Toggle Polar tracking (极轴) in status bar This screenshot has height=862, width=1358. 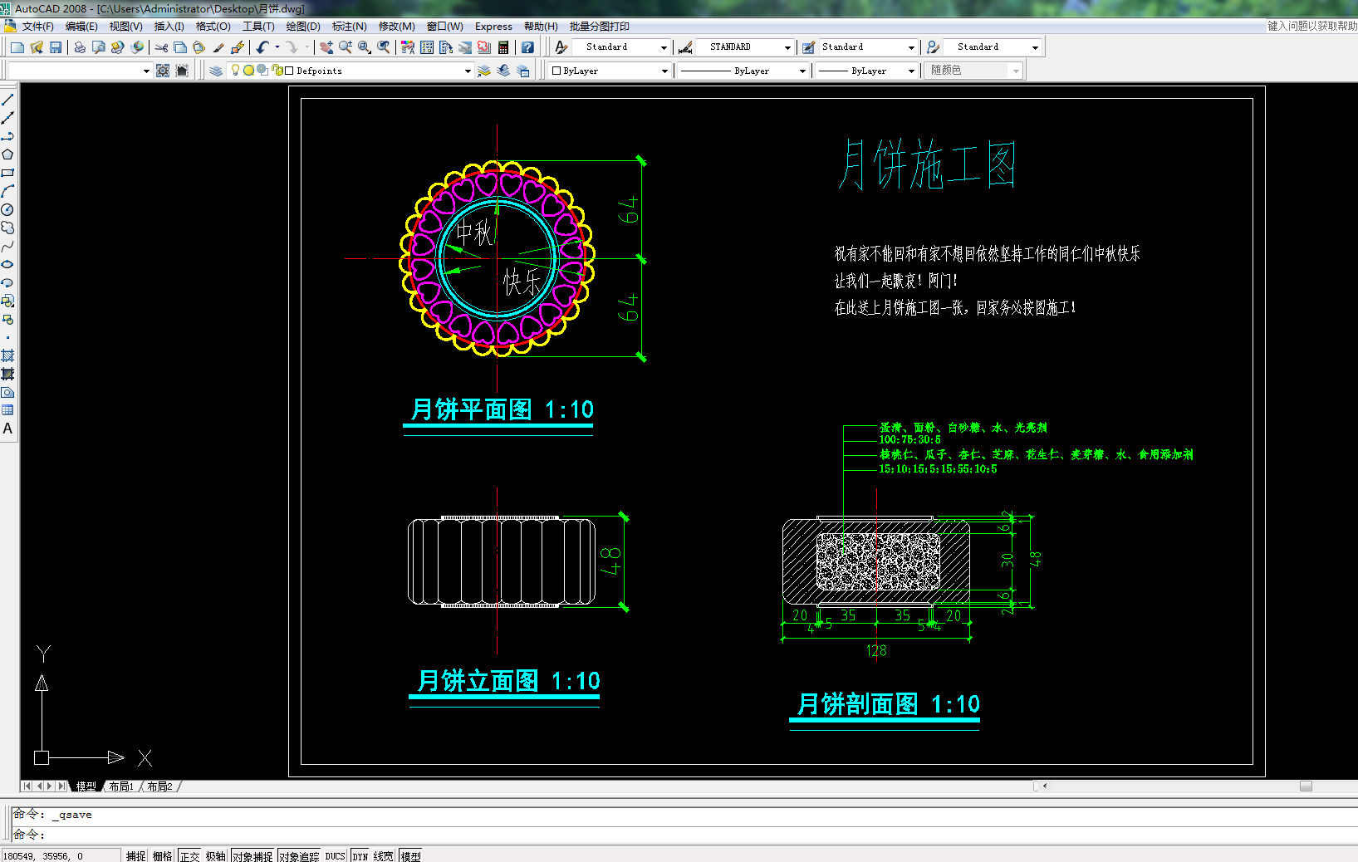(x=216, y=856)
